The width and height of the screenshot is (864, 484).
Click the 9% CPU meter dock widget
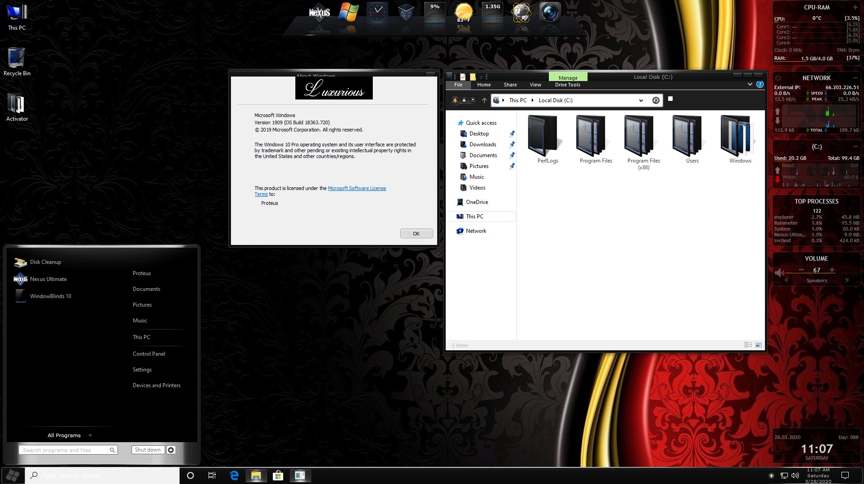click(434, 13)
